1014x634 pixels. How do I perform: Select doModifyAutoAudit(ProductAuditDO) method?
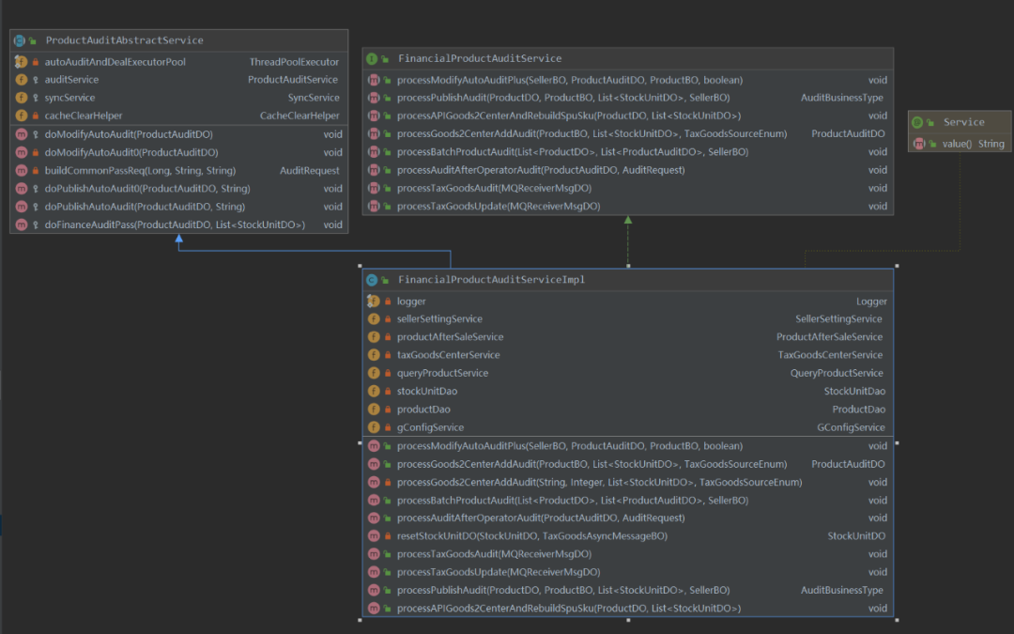[x=129, y=134]
